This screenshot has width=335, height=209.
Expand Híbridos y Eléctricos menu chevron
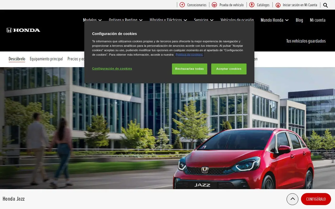tap(185, 20)
